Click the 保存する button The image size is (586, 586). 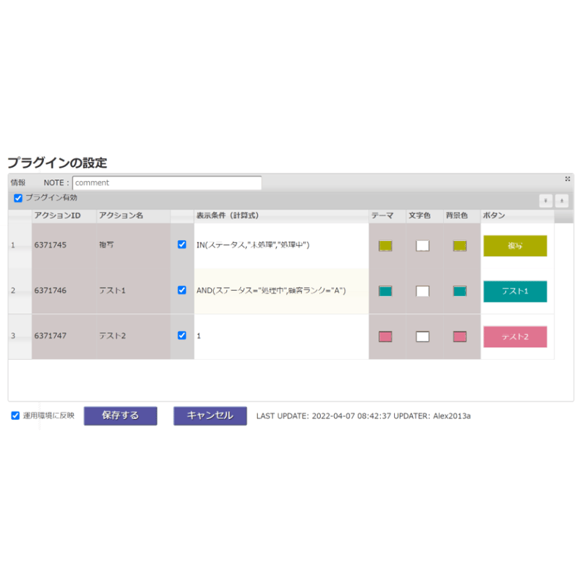120,415
